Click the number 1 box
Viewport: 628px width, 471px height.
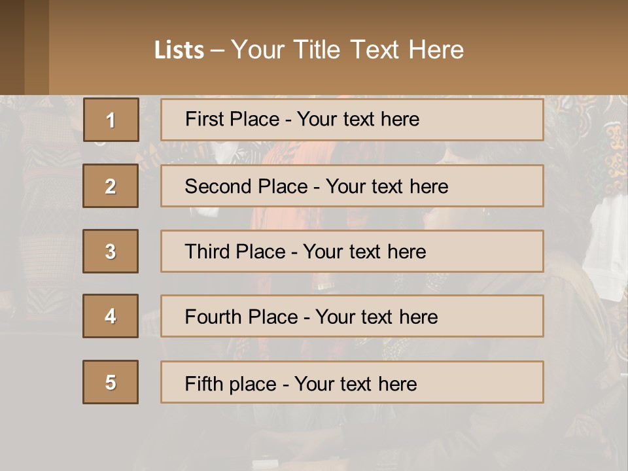tap(111, 120)
